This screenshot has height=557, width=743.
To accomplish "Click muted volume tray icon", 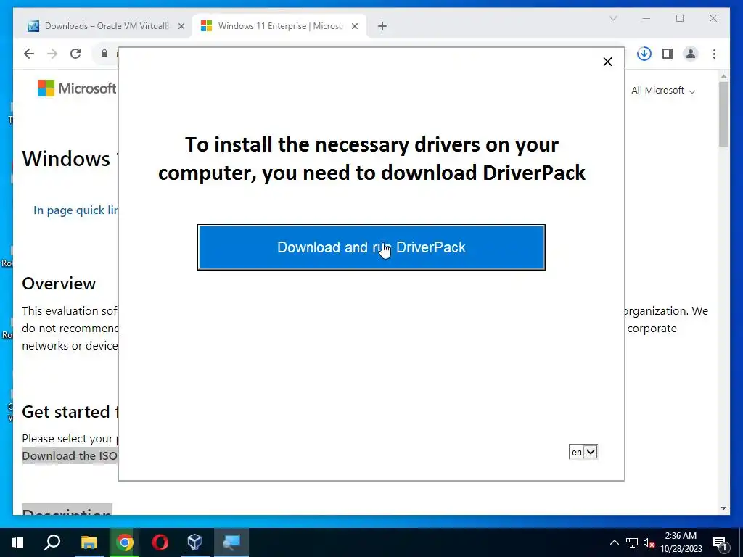I will click(649, 542).
